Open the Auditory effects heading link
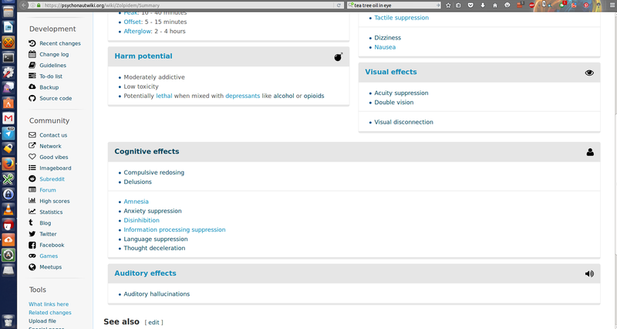This screenshot has width=617, height=329. pyautogui.click(x=145, y=273)
